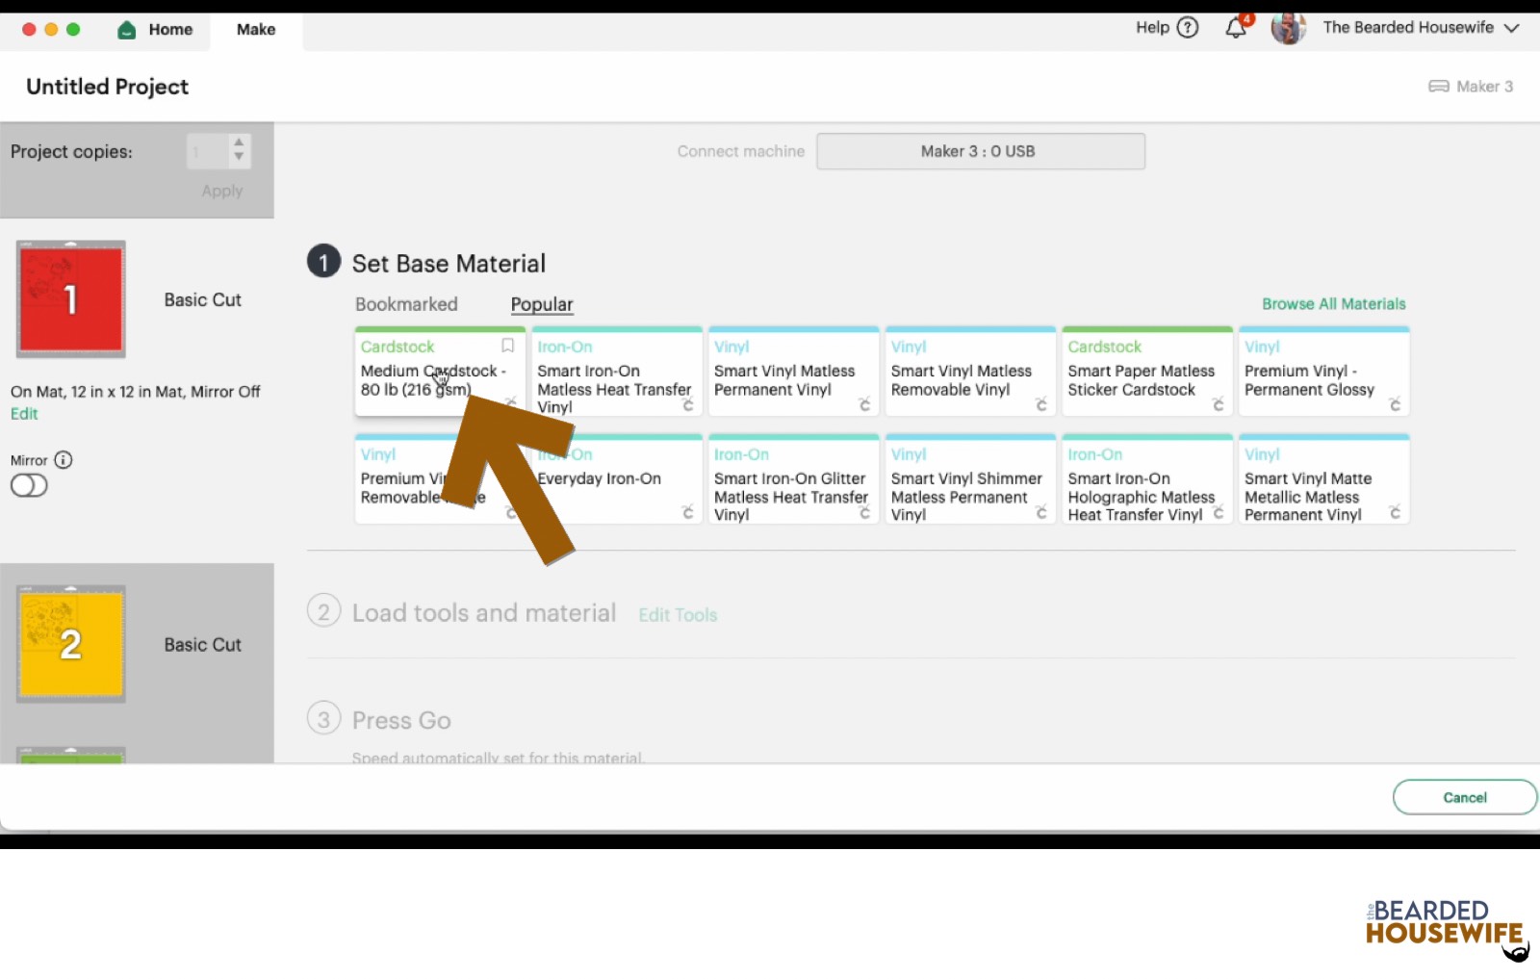Switch to the Make tab
1540x979 pixels.
256,30
